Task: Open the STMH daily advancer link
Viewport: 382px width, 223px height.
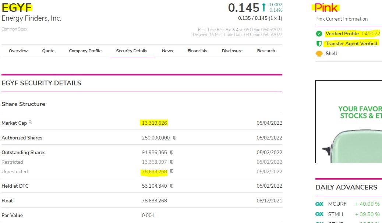Action: pos(336,214)
